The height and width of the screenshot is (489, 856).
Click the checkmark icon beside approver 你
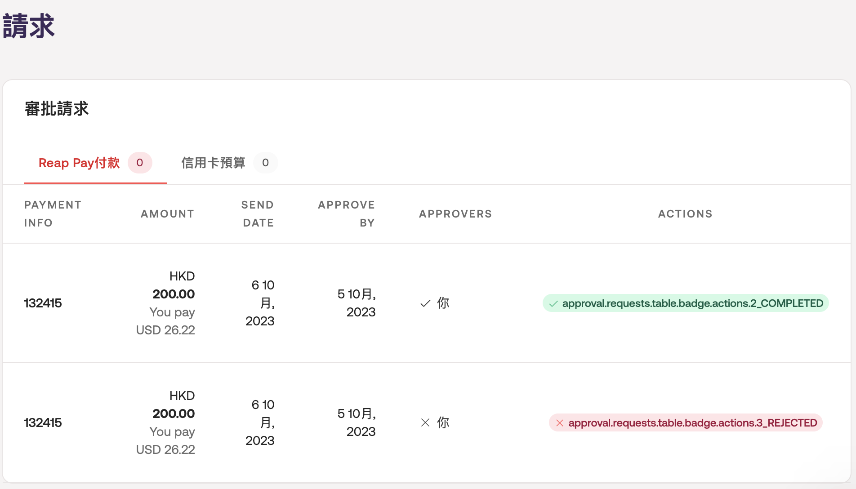click(425, 303)
